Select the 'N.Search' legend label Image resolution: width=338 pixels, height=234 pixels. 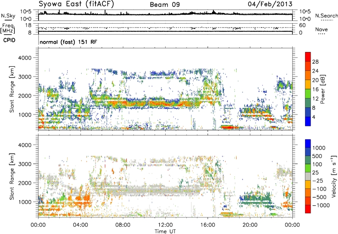326,16
